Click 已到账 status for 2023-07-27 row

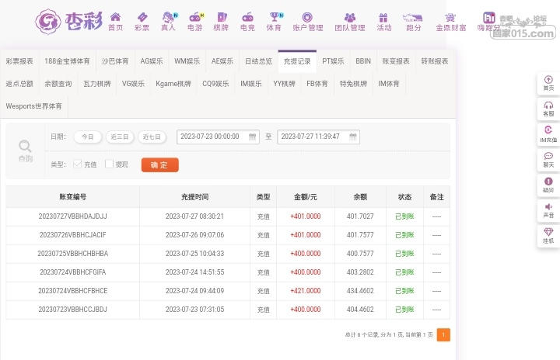(x=404, y=216)
